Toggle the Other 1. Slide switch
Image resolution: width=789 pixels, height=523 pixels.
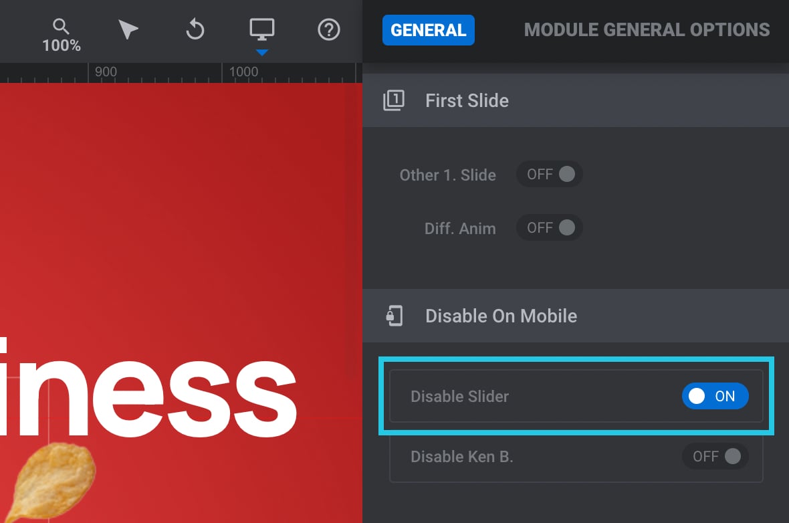(550, 174)
